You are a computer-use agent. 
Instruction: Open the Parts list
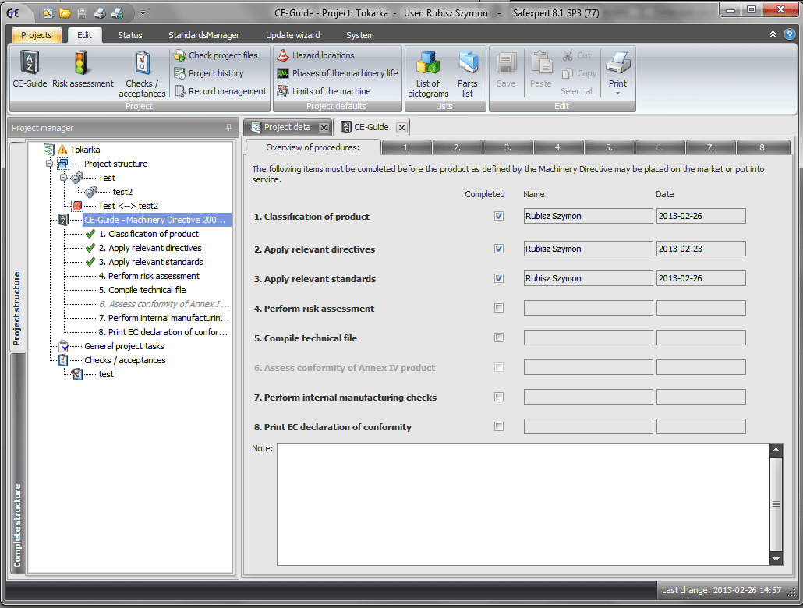pyautogui.click(x=468, y=71)
